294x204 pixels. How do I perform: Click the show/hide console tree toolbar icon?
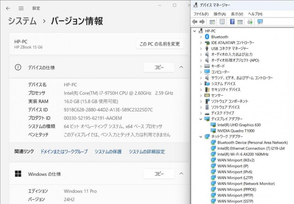click(212, 22)
